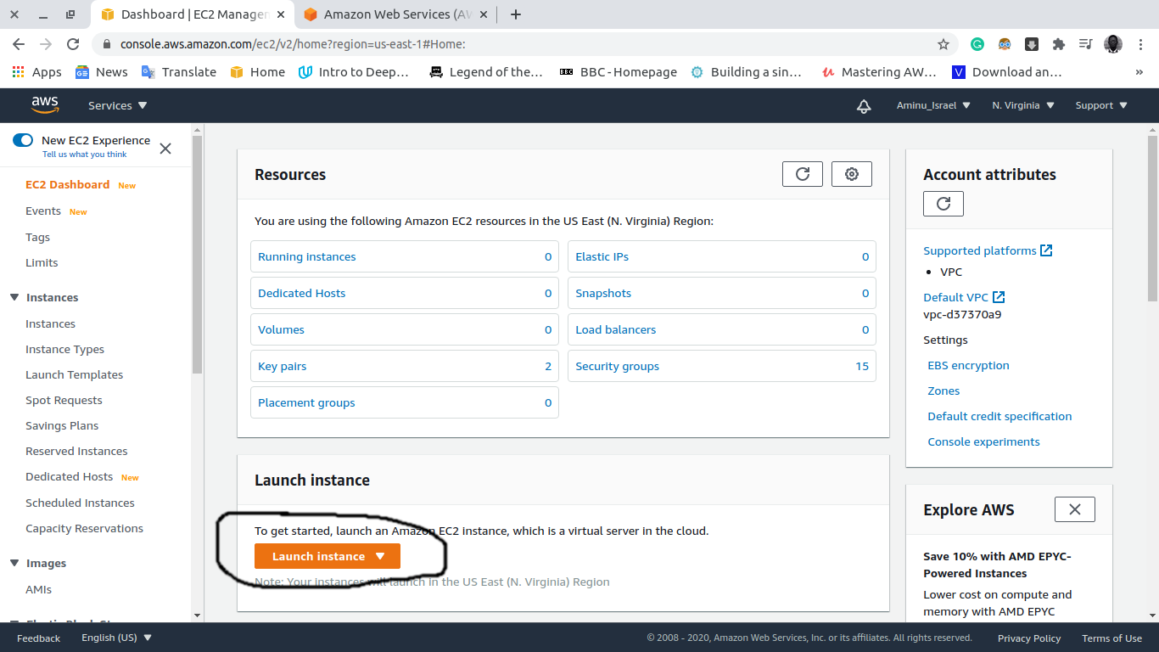Open Events in the sidebar
Image resolution: width=1159 pixels, height=652 pixels.
43,211
